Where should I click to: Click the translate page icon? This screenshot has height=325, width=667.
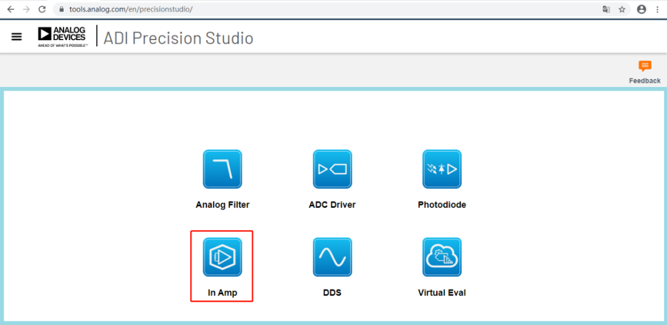pyautogui.click(x=606, y=9)
